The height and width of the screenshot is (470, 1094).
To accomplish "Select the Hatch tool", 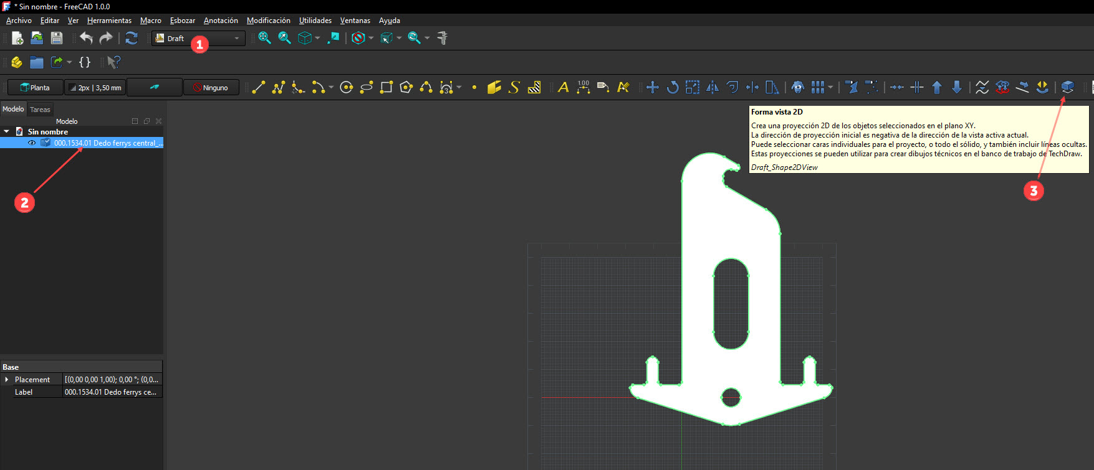I will (x=534, y=88).
